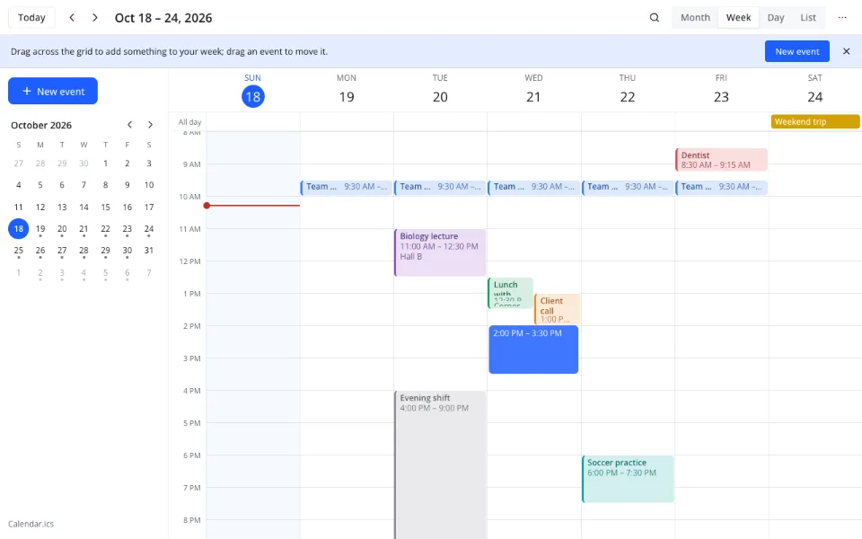The width and height of the screenshot is (862, 539).
Task: Open Thursday's Team 9:30 AM event
Action: tap(628, 187)
